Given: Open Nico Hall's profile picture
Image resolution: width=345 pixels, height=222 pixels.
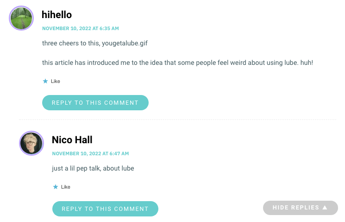Looking at the screenshot, I should pos(31,143).
